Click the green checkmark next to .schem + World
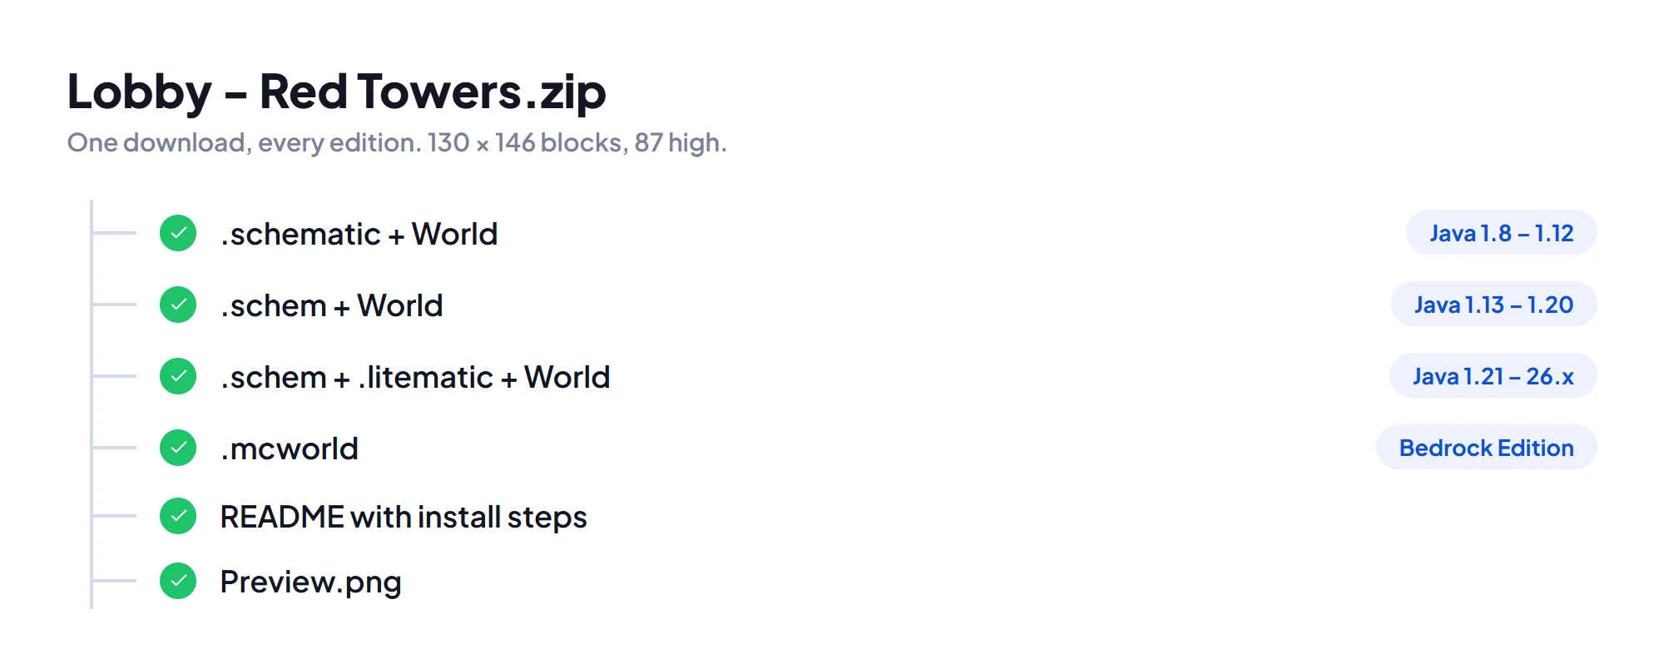The image size is (1664, 669). 178,305
